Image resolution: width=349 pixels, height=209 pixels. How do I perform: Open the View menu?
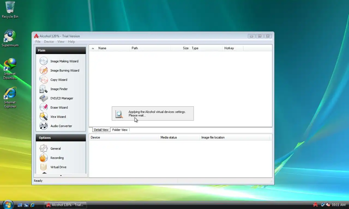(61, 42)
